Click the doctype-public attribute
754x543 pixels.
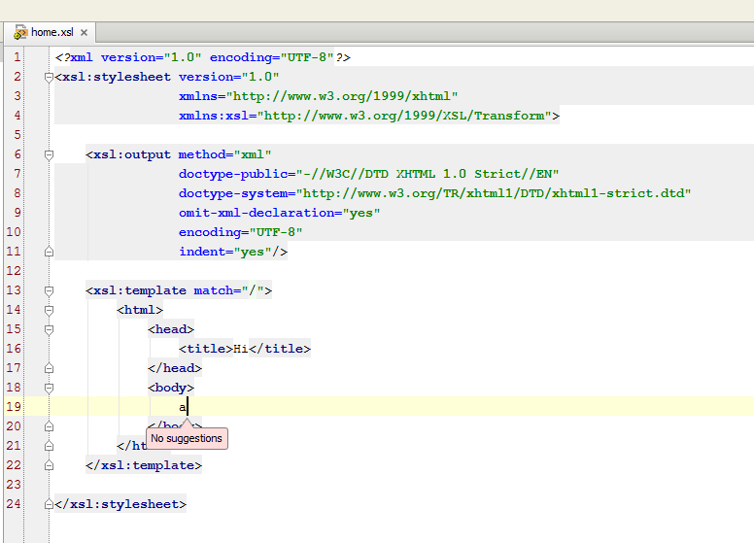click(369, 174)
